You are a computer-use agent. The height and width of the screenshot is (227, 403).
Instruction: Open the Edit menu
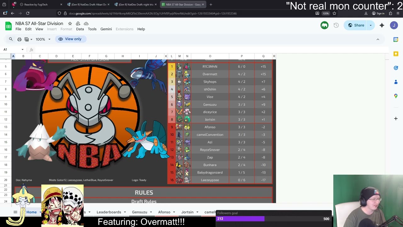(28, 29)
